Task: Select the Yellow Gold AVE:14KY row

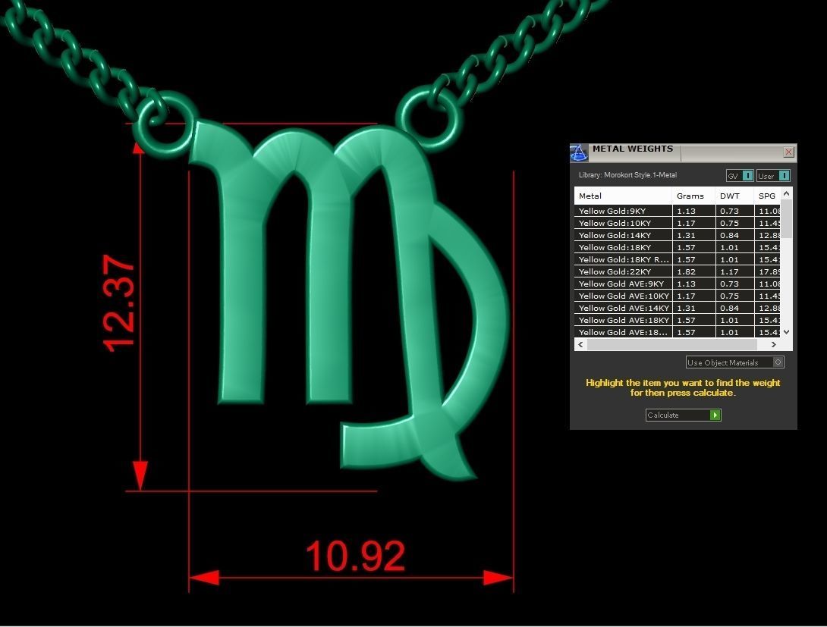Action: pyautogui.click(x=678, y=308)
